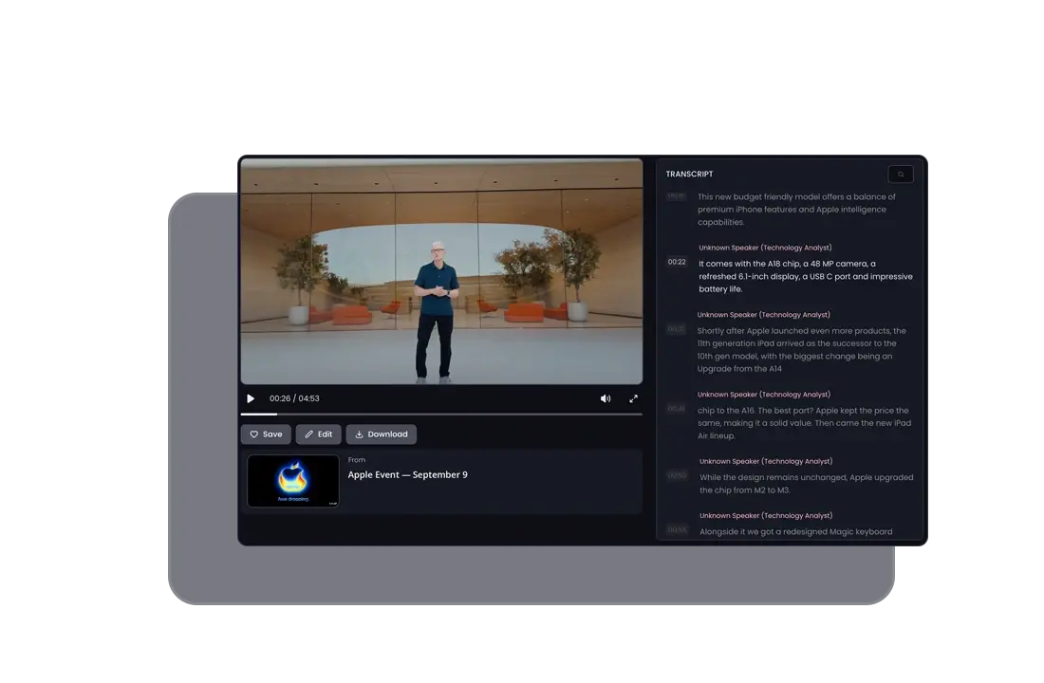Open the Apple Event source video thumbnail
The height and width of the screenshot is (683, 1044).
pyautogui.click(x=293, y=481)
